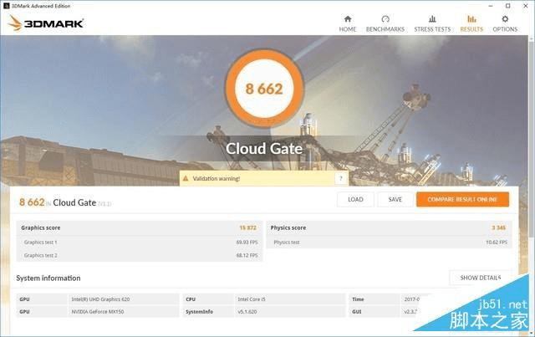Click Physics score row header
The image size is (535, 337).
[389, 227]
